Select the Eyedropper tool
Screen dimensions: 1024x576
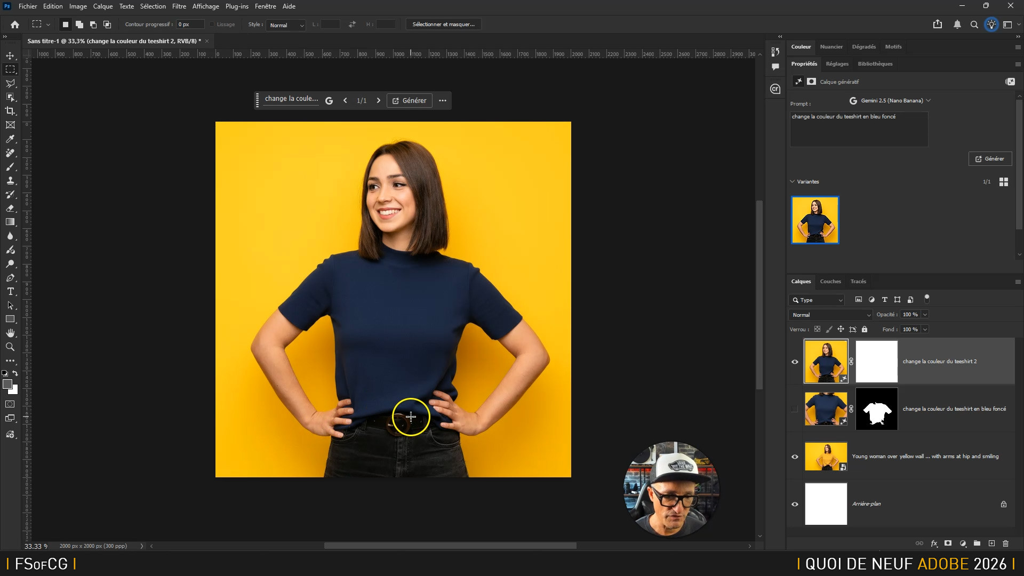[x=10, y=139]
